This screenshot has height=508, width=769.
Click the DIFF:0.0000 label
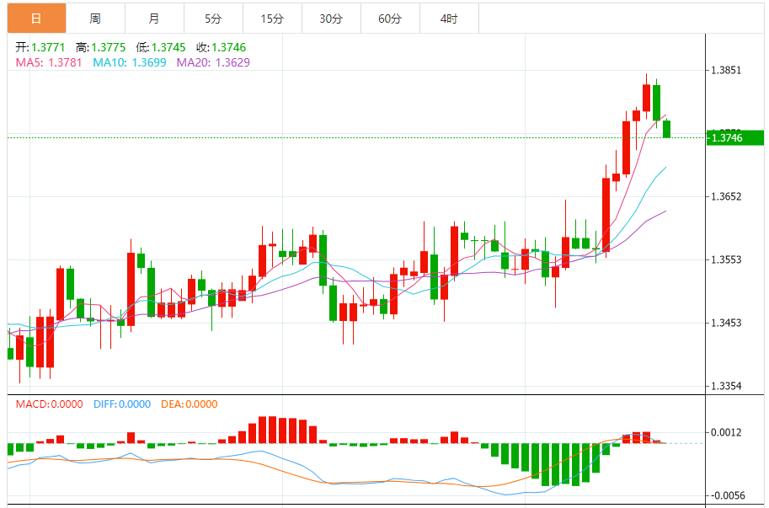click(122, 404)
